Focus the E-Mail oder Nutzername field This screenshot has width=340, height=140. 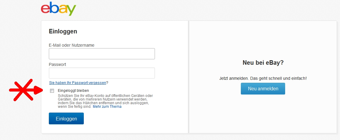click(x=102, y=54)
